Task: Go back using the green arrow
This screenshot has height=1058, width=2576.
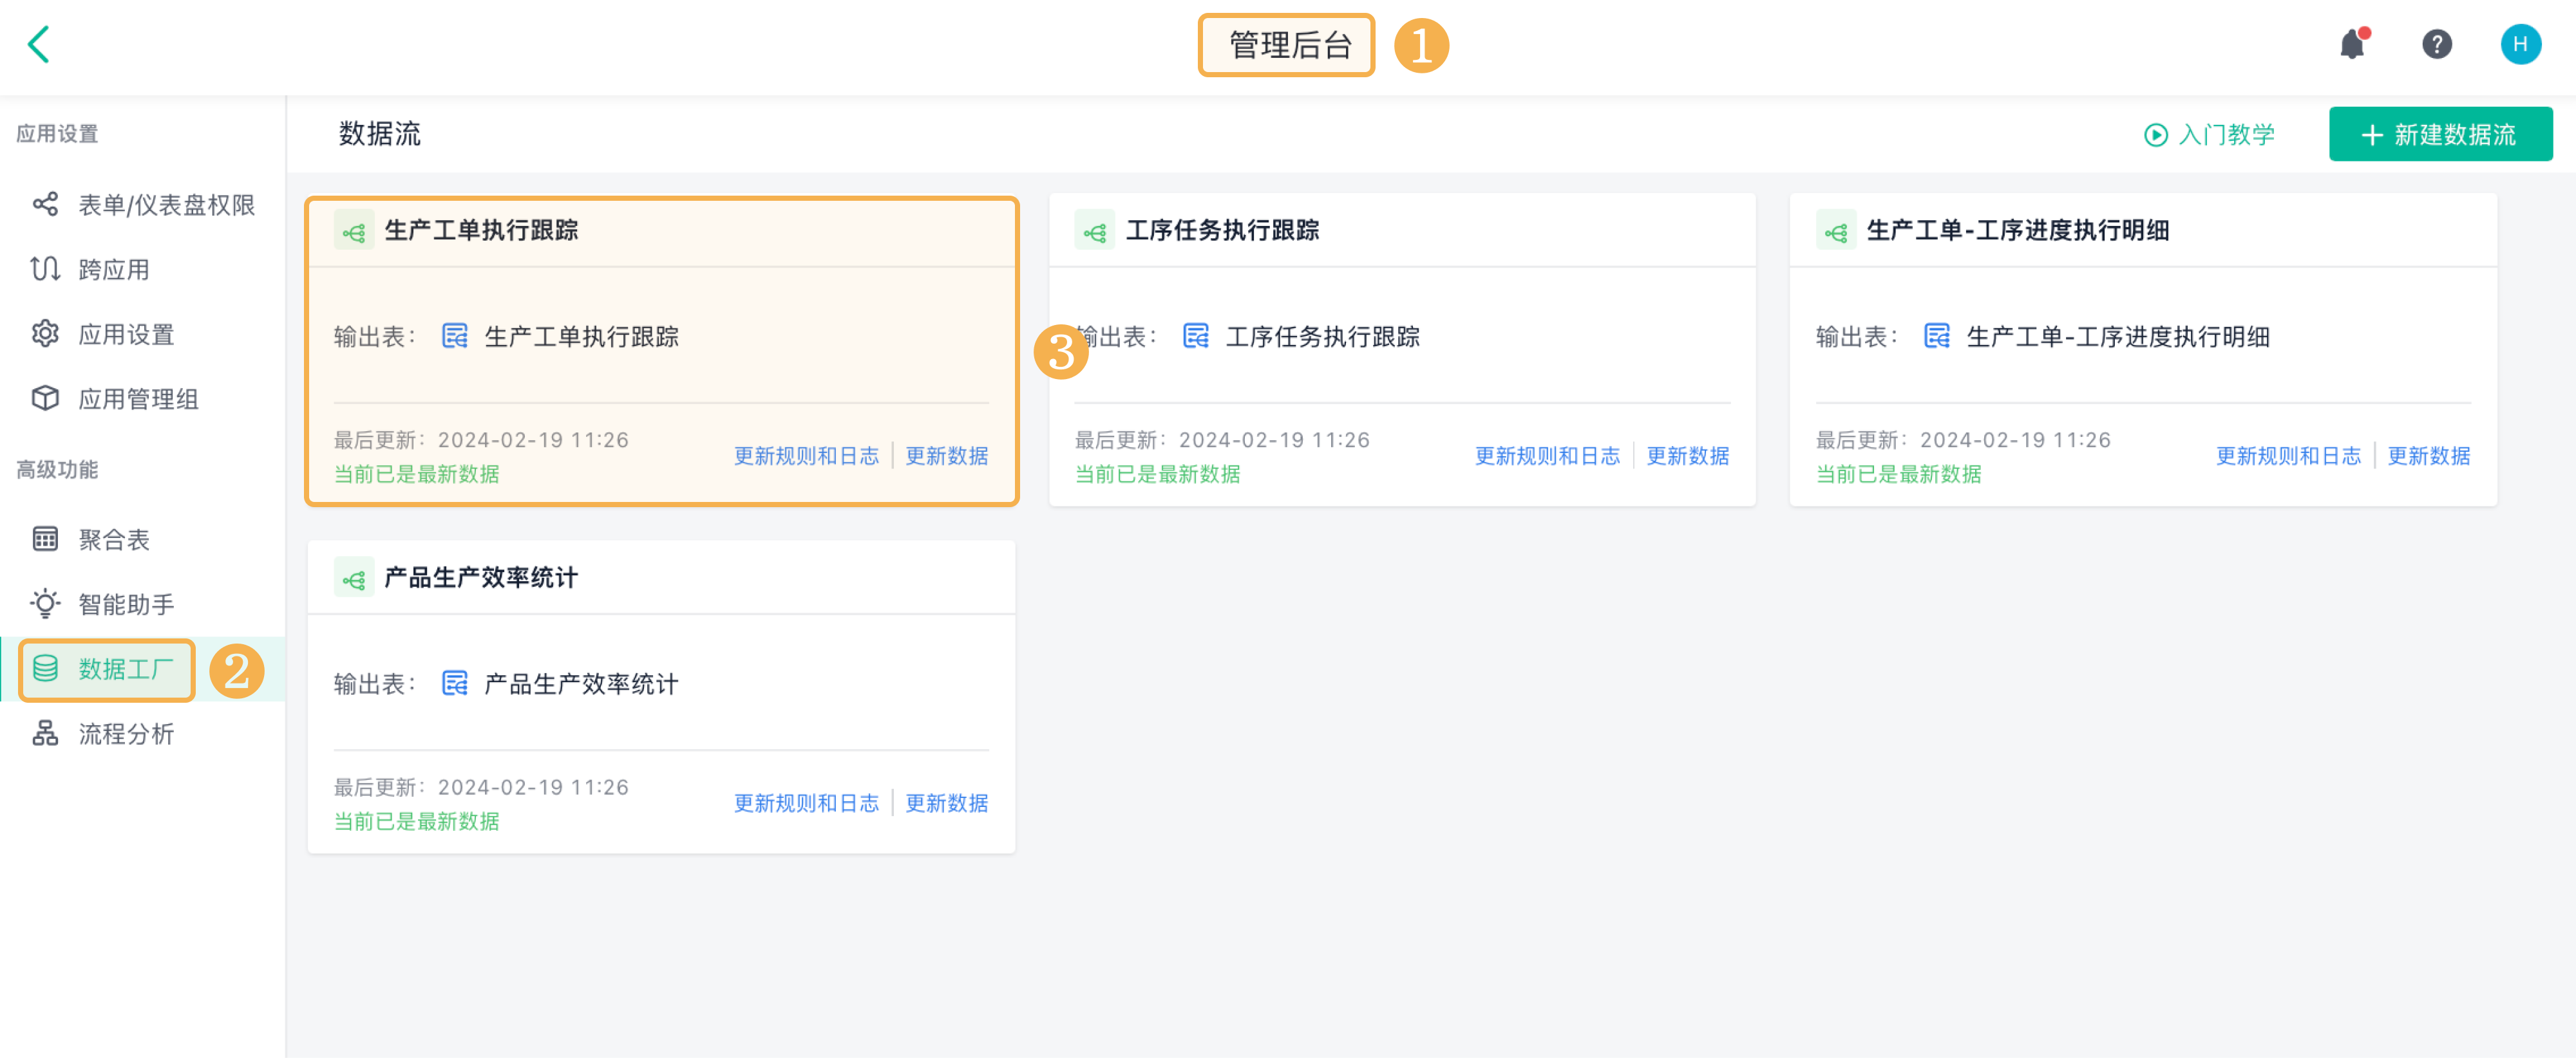Action: (38, 45)
